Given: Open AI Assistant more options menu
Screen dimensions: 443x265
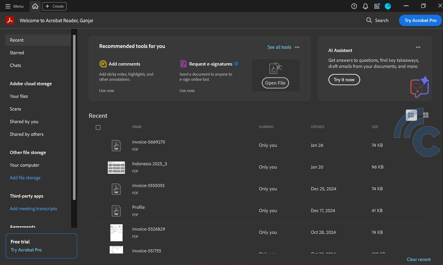Looking at the screenshot, I should (418, 47).
